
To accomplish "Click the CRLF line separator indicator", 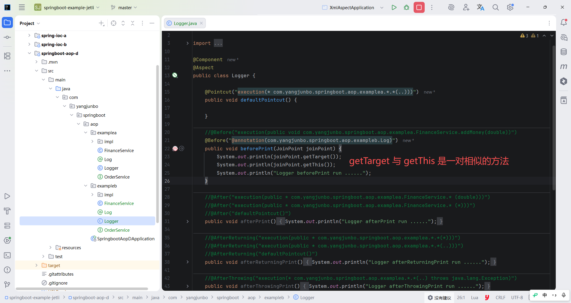I will (x=501, y=297).
